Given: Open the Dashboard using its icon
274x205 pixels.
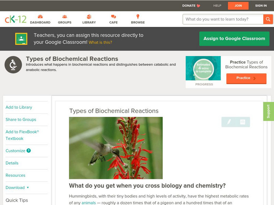Looking at the screenshot, I should 41,16.
